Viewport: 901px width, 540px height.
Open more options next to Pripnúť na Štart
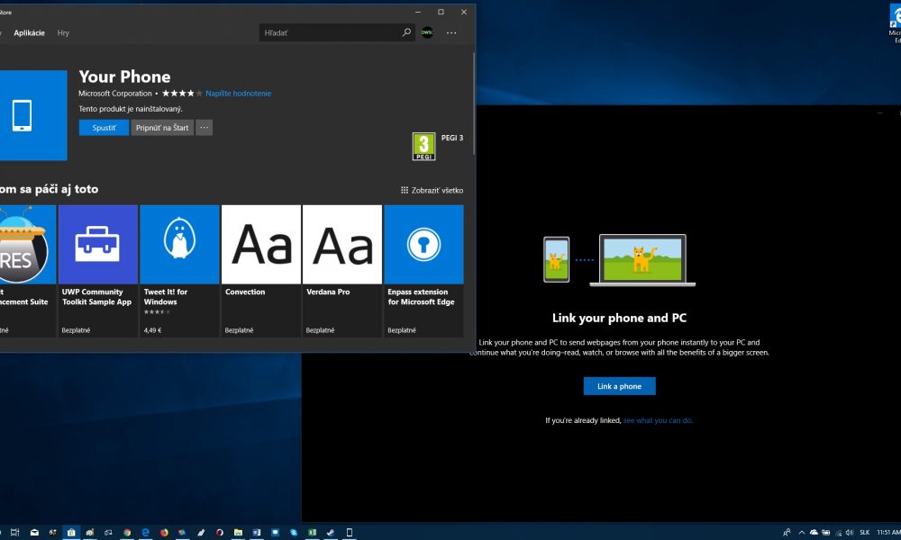(204, 128)
